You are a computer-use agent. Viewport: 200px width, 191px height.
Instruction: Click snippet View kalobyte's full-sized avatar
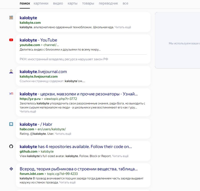coord(65,156)
